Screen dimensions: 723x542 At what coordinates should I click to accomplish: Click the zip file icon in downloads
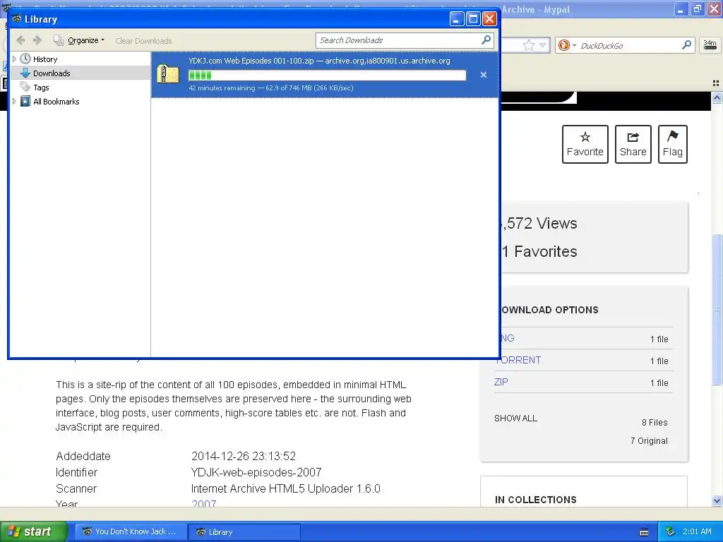pyautogui.click(x=168, y=74)
